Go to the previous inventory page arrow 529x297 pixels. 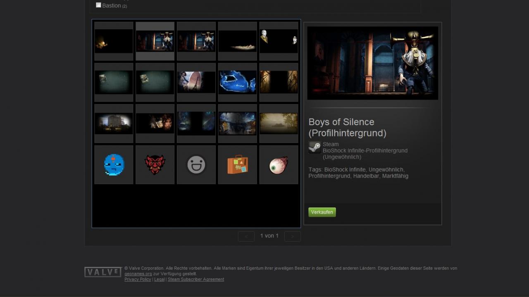click(246, 236)
